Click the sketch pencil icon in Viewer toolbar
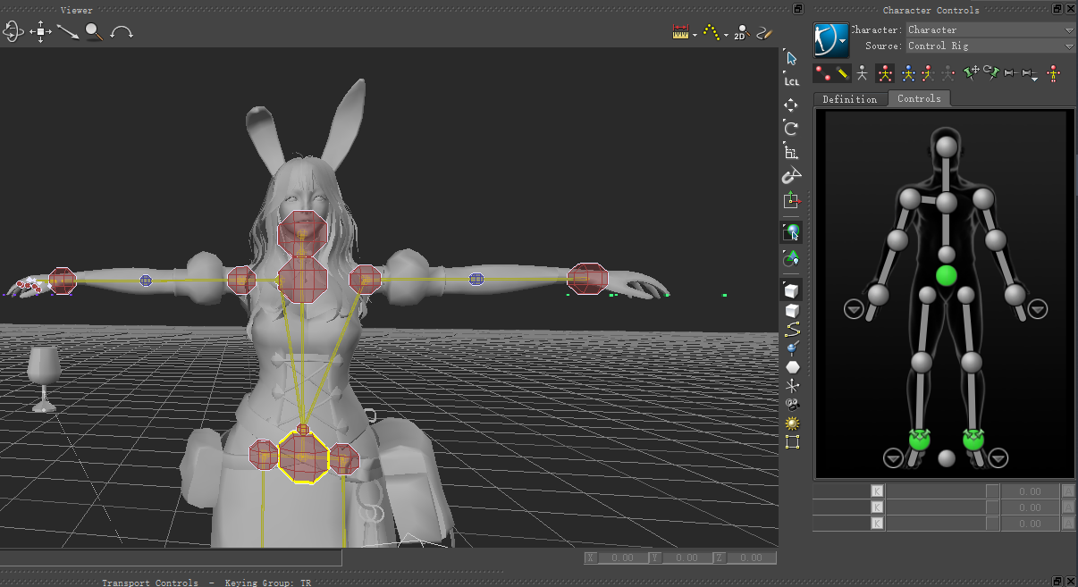Viewport: 1078px width, 587px height. 763,32
